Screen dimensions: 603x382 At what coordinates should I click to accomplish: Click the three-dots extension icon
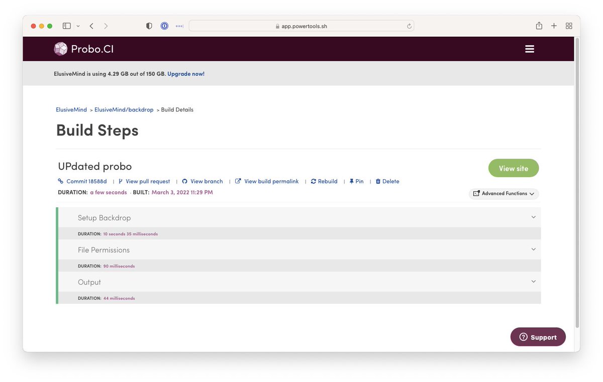(x=179, y=26)
